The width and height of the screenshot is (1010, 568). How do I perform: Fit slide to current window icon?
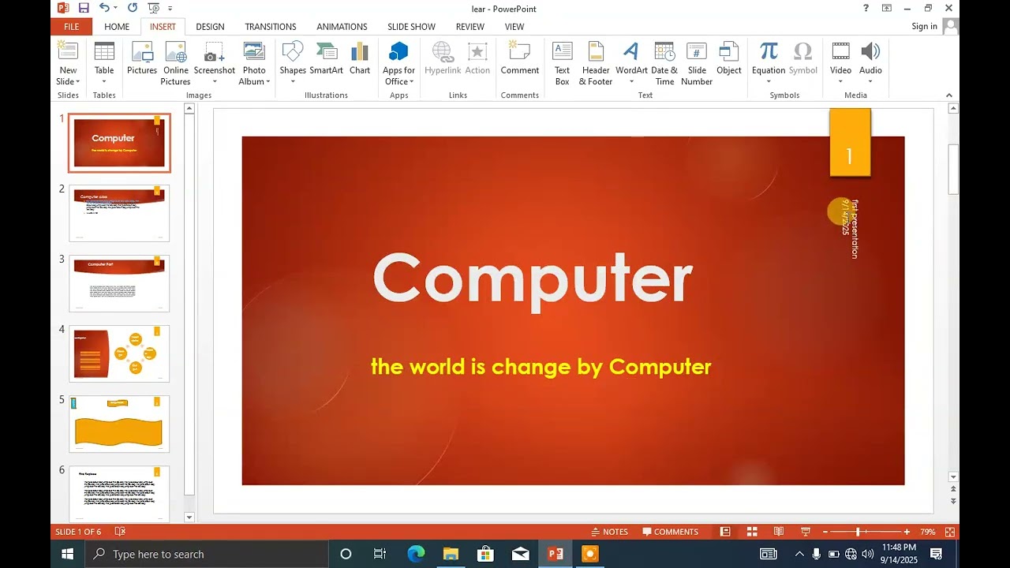click(x=950, y=532)
